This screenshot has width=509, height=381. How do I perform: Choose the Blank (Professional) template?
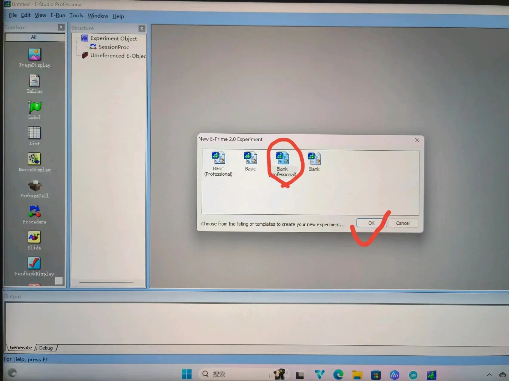pyautogui.click(x=282, y=164)
